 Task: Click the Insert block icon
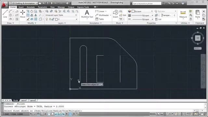pyautogui.click(x=115, y=14)
